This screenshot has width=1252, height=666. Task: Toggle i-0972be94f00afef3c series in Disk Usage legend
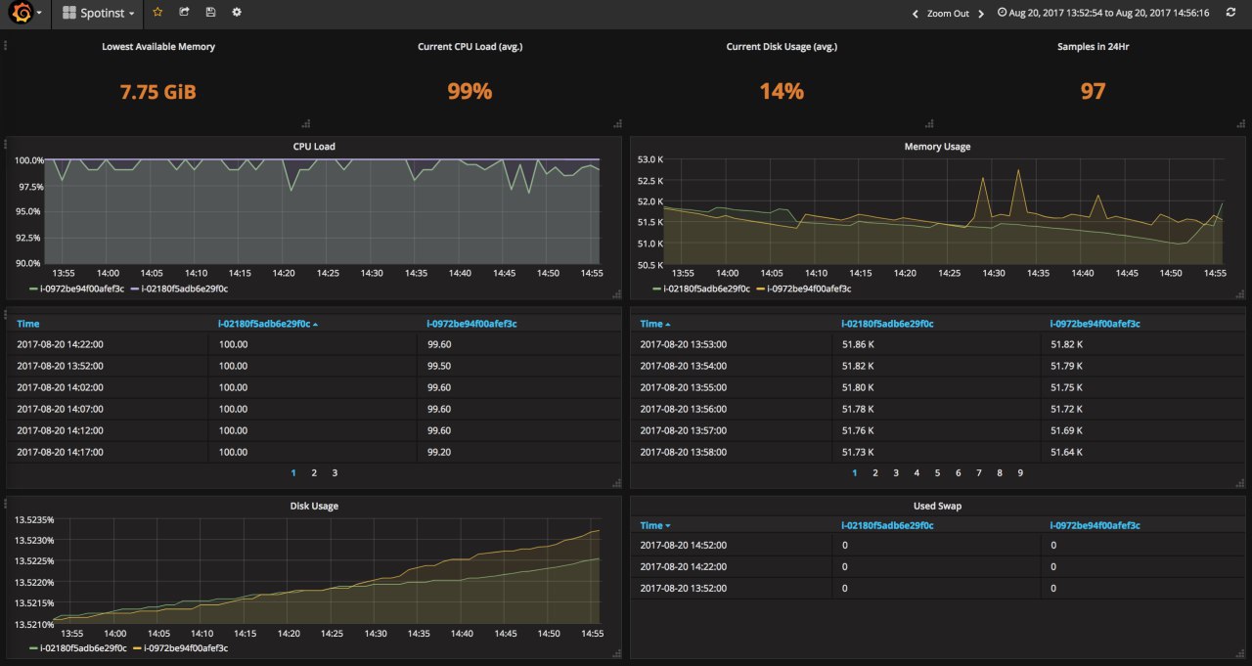click(186, 647)
